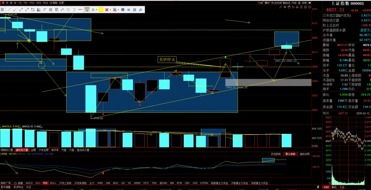Image resolution: width=371 pixels, height=190 pixels.
Task: Open 热点回溯 hot spot review
Action: pyautogui.click(x=276, y=3)
